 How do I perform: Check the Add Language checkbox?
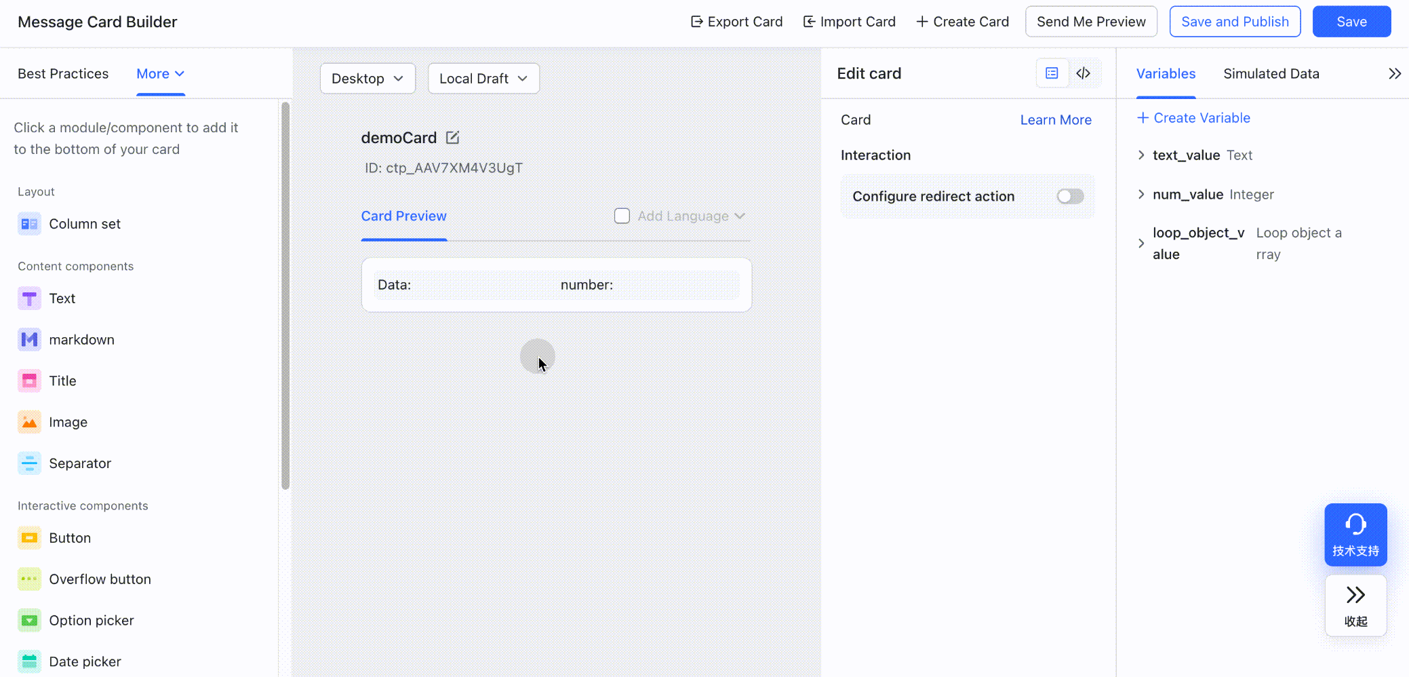622,216
